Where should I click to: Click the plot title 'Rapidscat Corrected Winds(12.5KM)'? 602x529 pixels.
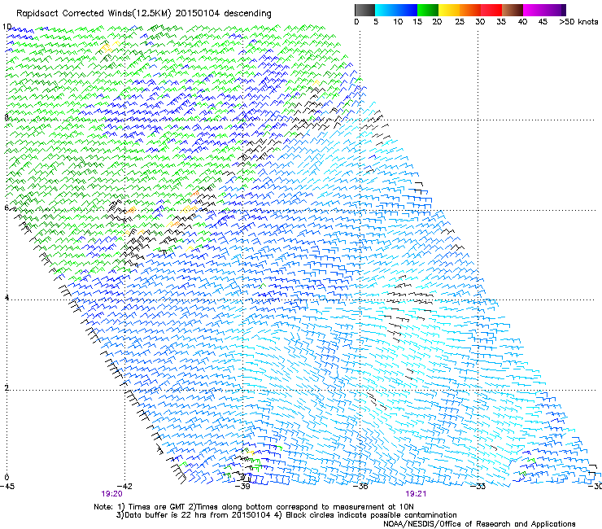pos(94,14)
